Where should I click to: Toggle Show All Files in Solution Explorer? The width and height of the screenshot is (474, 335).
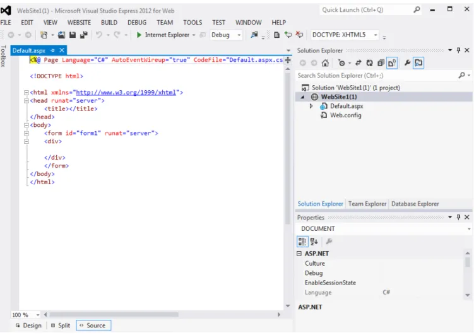tap(392, 63)
